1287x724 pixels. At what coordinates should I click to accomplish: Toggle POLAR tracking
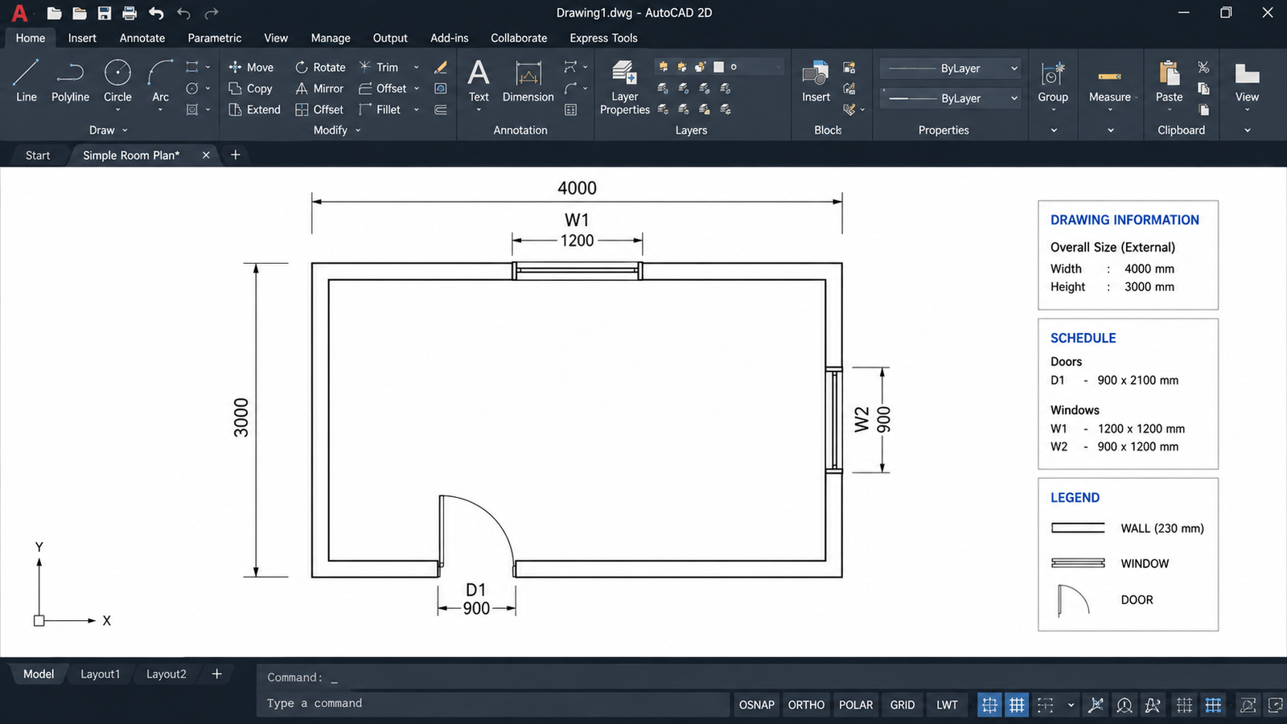click(x=856, y=705)
